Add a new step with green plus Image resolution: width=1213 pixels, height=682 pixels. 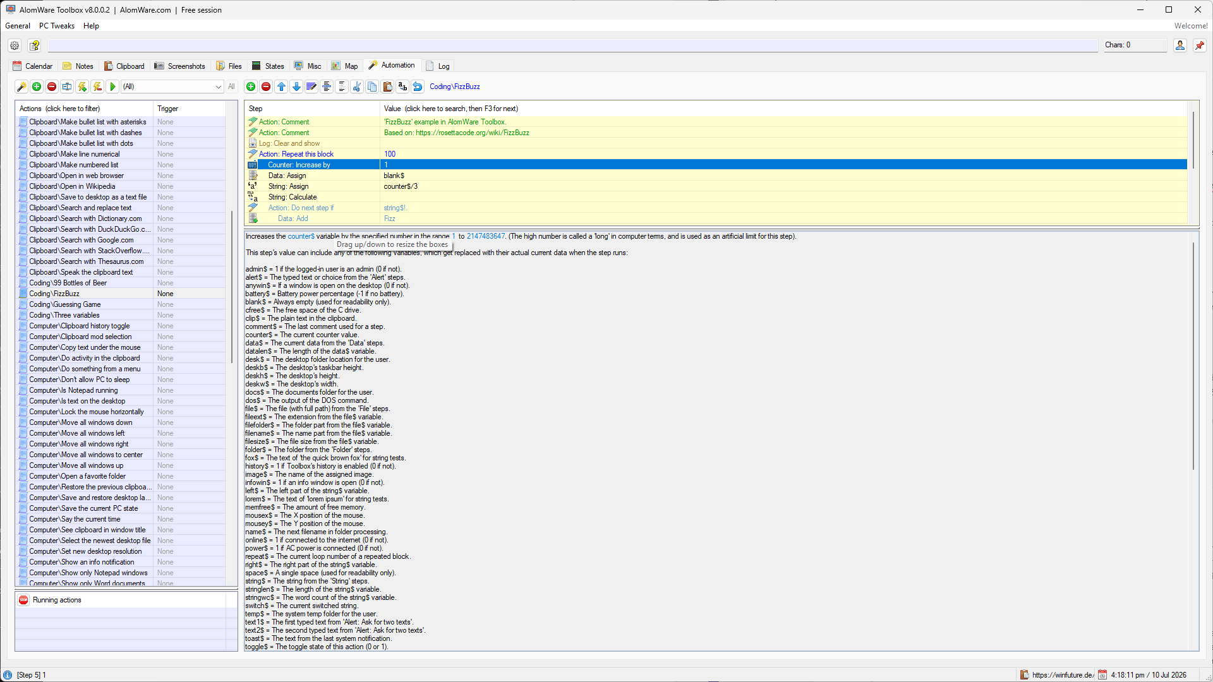click(251, 87)
